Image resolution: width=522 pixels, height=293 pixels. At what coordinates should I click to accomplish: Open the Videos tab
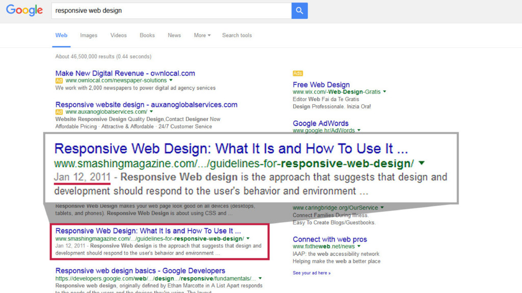pos(118,35)
